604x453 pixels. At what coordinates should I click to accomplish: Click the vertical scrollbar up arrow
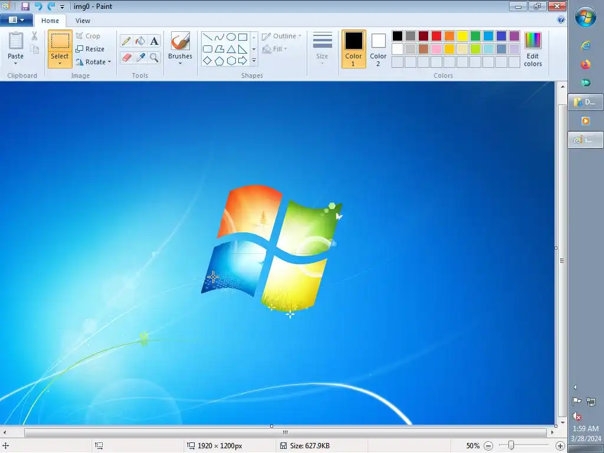pos(563,87)
